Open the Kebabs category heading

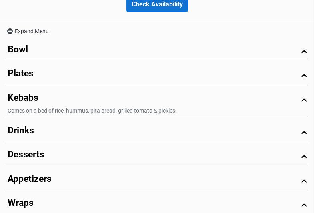[23, 98]
